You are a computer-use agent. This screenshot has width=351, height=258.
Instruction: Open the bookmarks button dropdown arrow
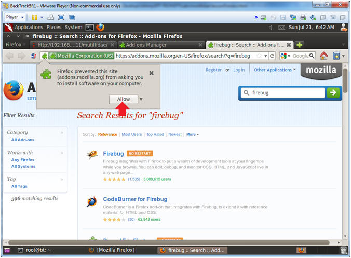[x=343, y=56]
